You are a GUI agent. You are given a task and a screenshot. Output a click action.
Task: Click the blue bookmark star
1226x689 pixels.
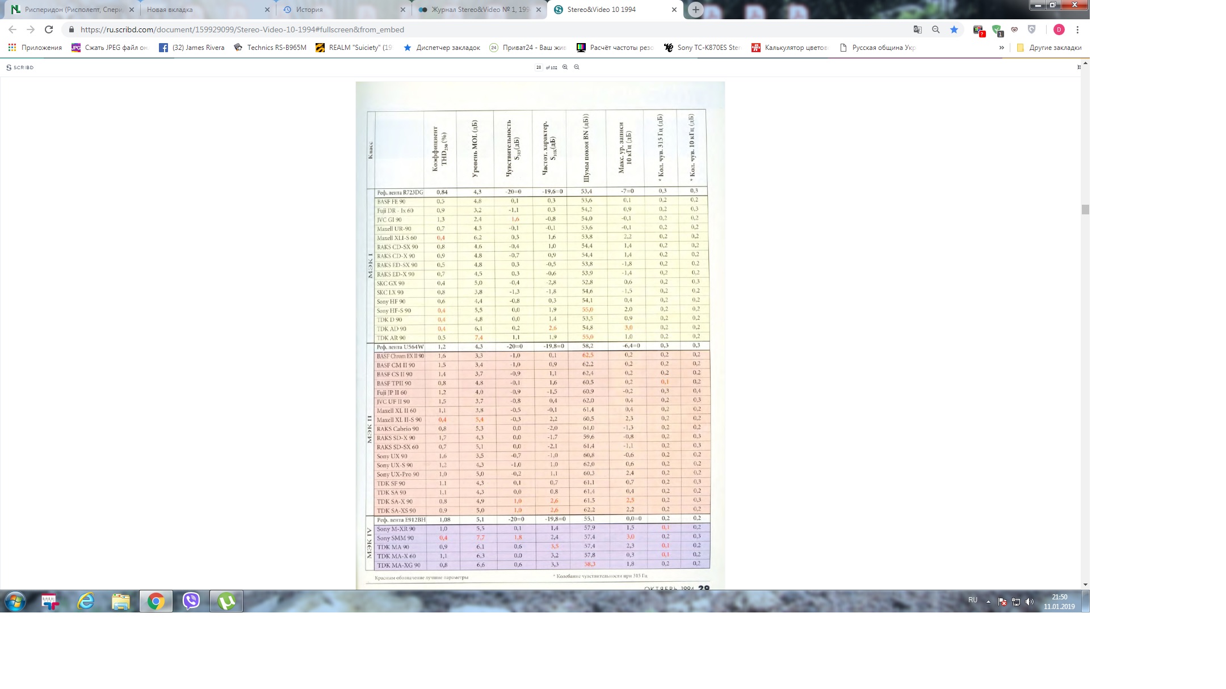[x=954, y=29]
